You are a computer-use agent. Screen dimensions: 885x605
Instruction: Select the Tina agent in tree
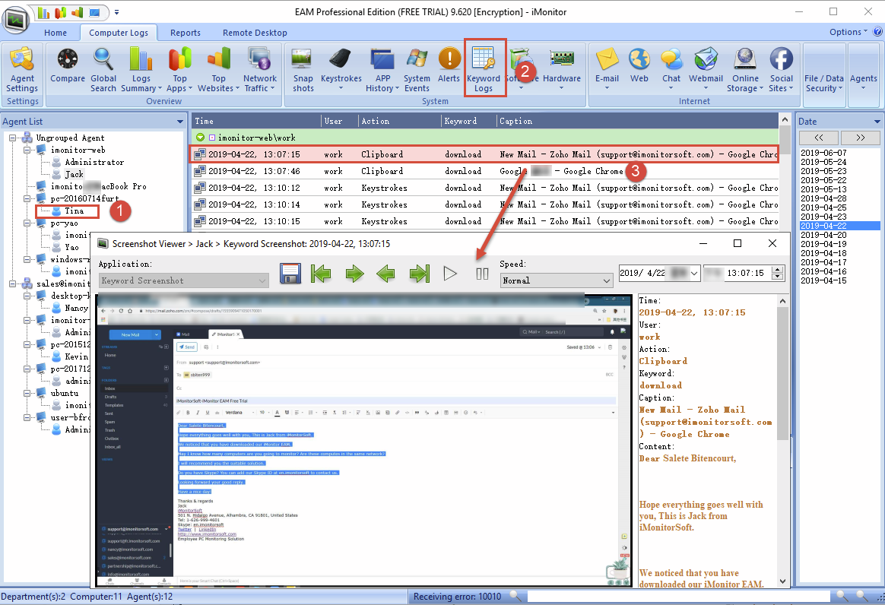click(x=74, y=211)
